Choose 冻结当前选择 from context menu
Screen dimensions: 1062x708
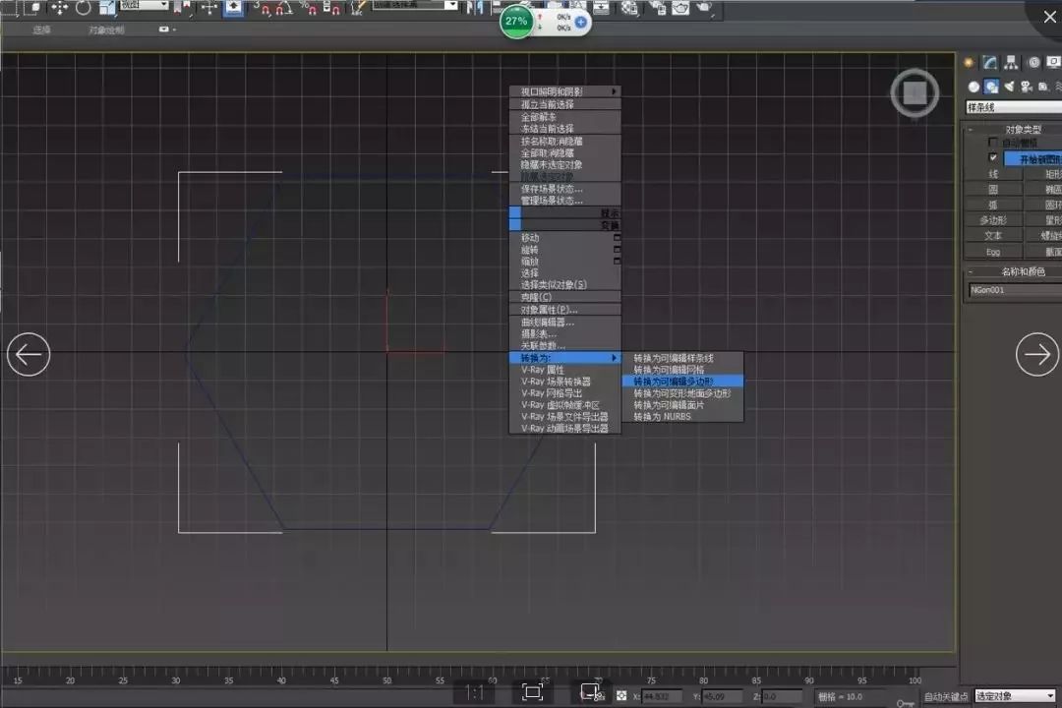(564, 129)
